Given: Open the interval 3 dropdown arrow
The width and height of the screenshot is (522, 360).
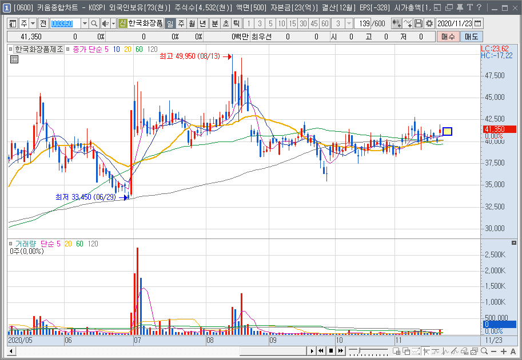Looking at the screenshot, I should [349, 23].
